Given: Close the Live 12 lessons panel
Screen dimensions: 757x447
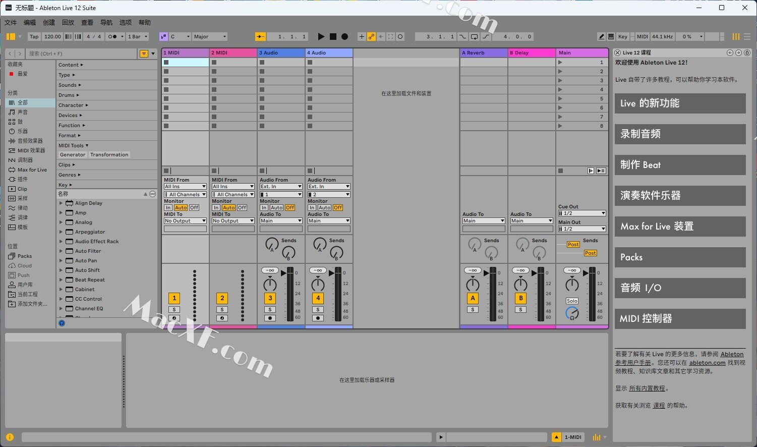Looking at the screenshot, I should [618, 52].
